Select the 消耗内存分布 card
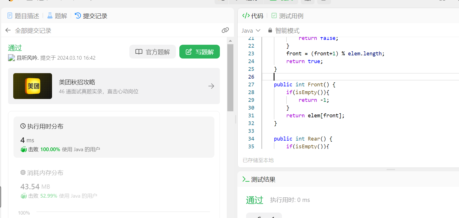459x218 pixels. pos(114,184)
